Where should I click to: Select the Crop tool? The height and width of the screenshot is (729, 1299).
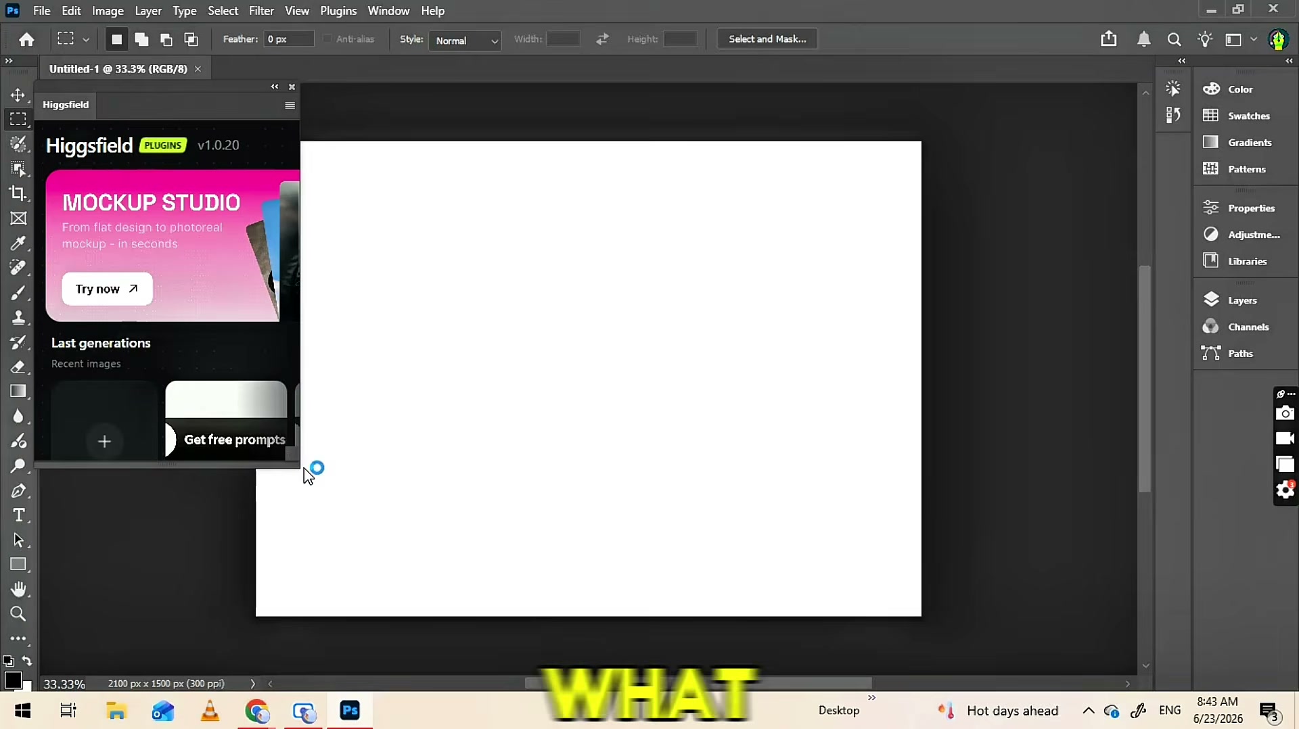(x=18, y=193)
